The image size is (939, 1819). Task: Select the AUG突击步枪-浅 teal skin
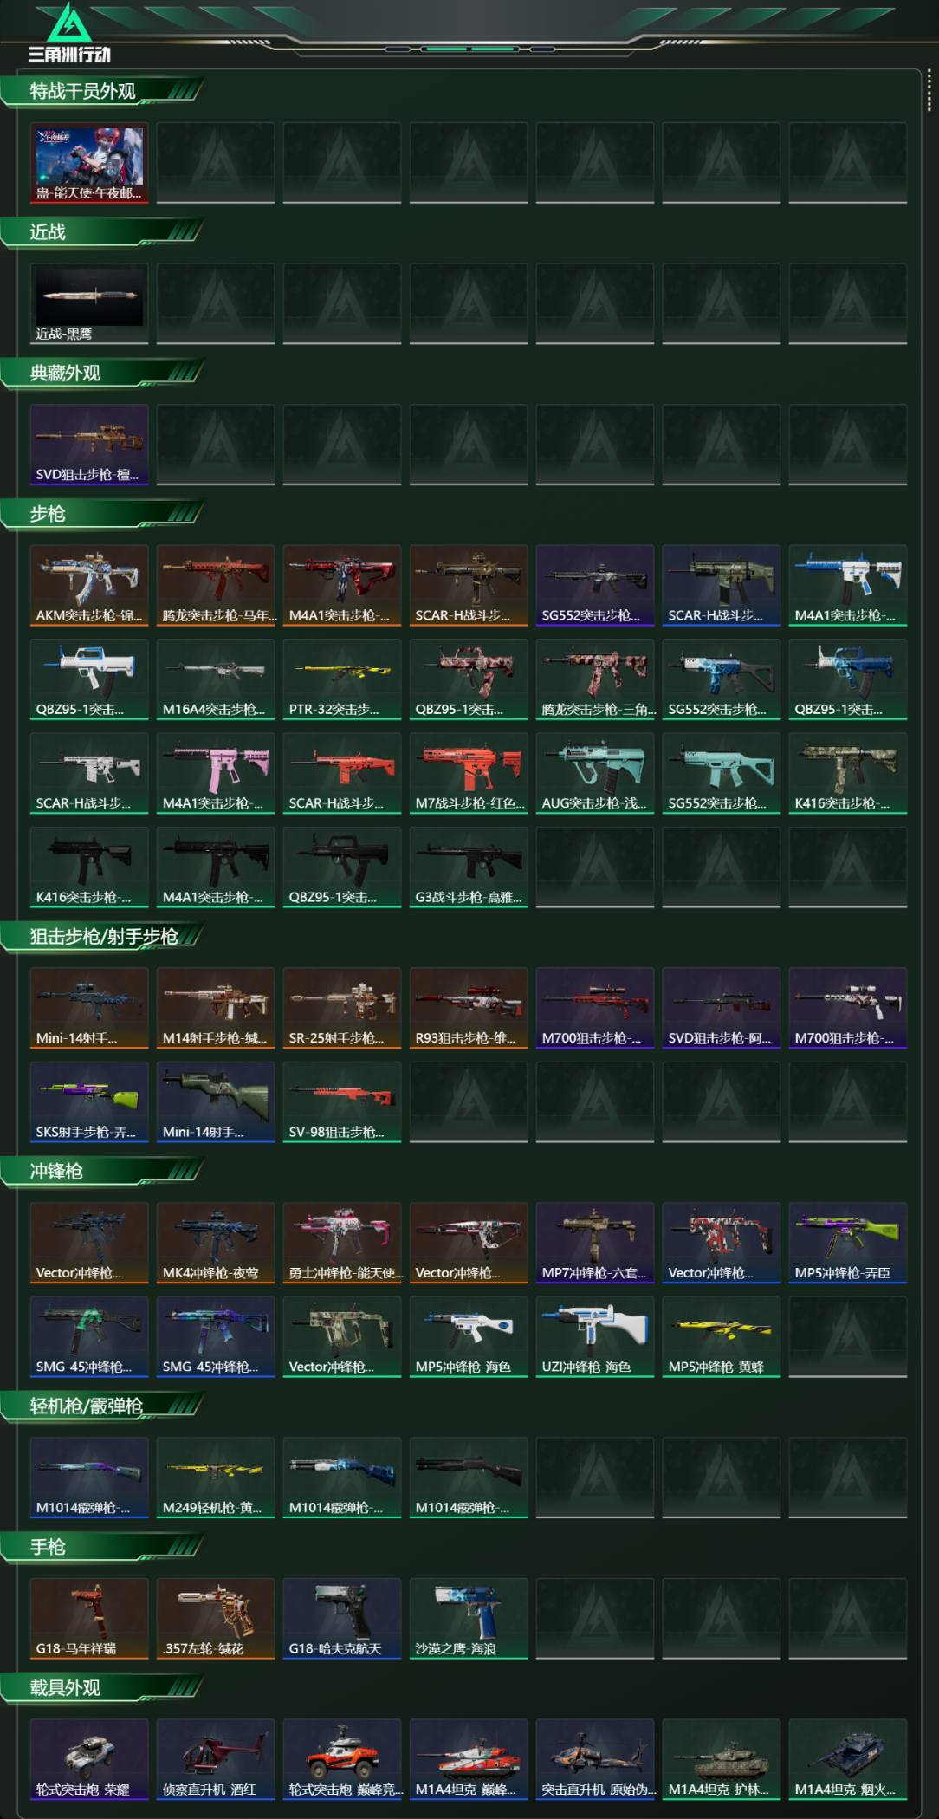tap(595, 773)
